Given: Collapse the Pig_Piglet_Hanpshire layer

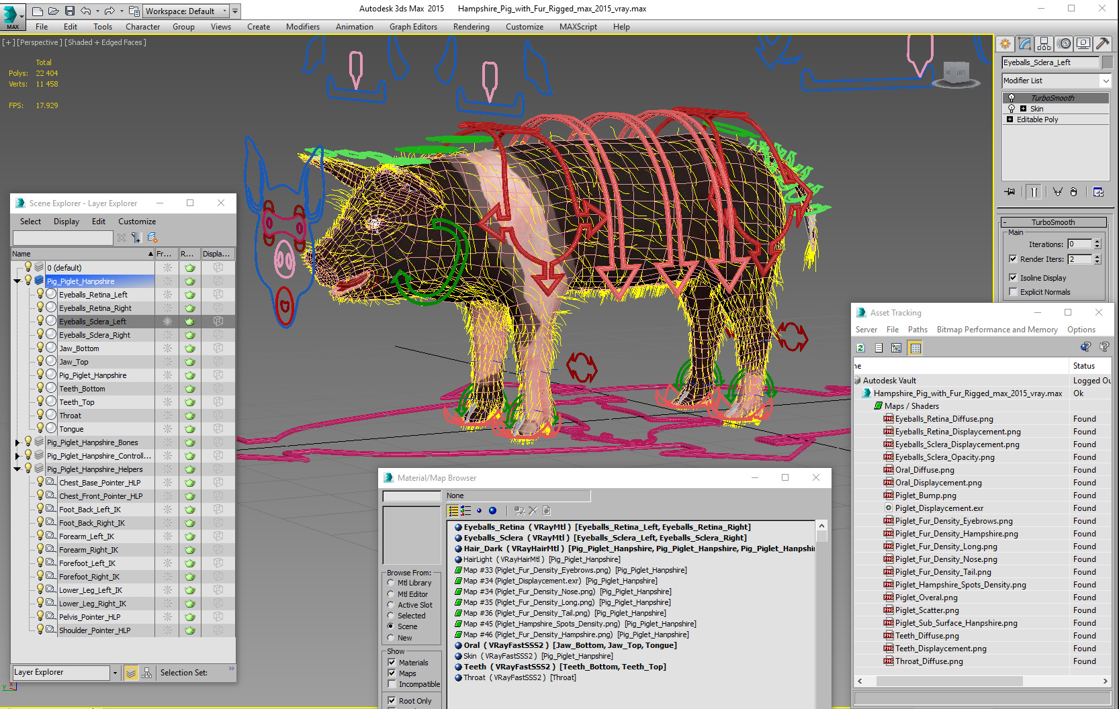Looking at the screenshot, I should [17, 281].
